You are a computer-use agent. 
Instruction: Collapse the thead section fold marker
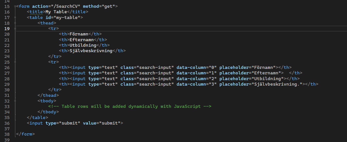click(16, 23)
